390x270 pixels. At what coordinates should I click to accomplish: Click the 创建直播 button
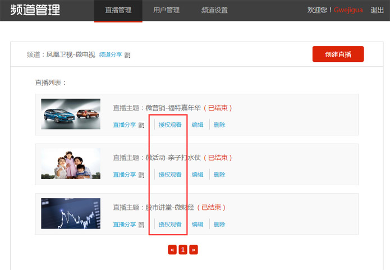(x=338, y=54)
